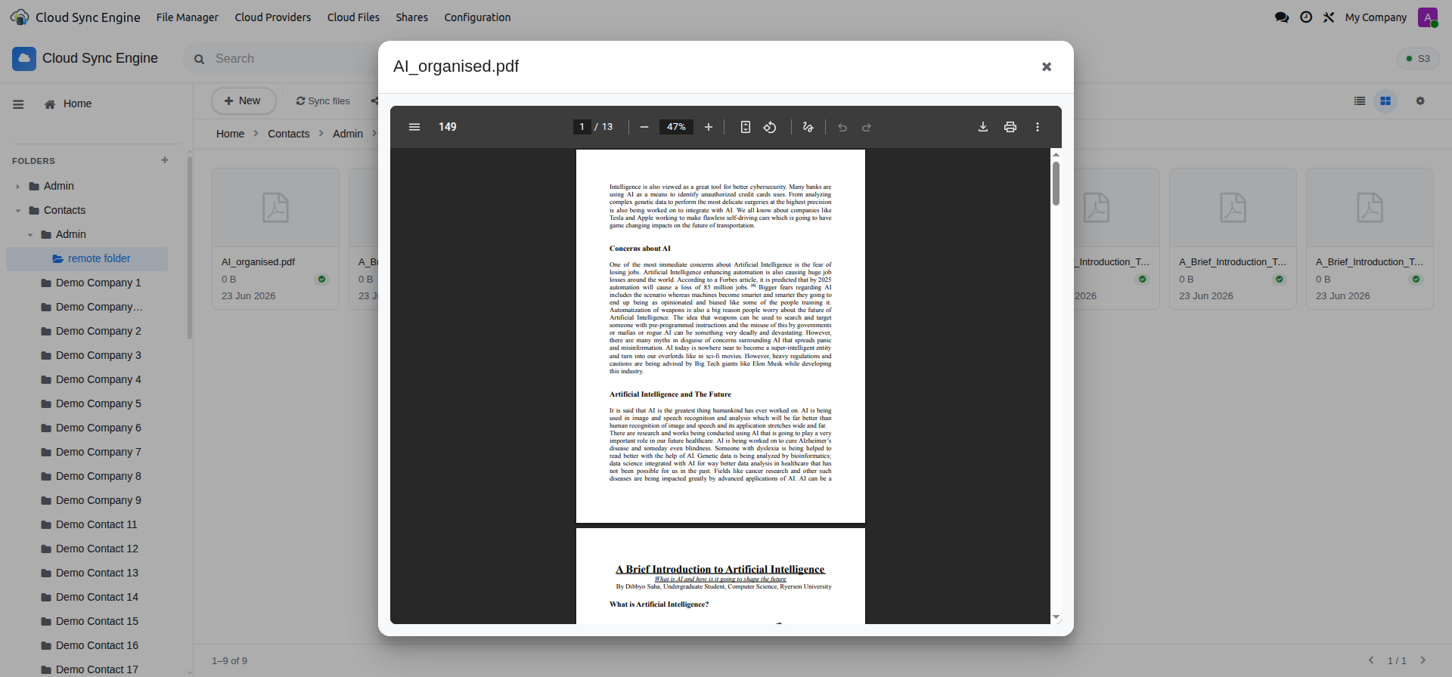Collapse the Contacts folder
Image resolution: width=1452 pixels, height=677 pixels.
[17, 210]
